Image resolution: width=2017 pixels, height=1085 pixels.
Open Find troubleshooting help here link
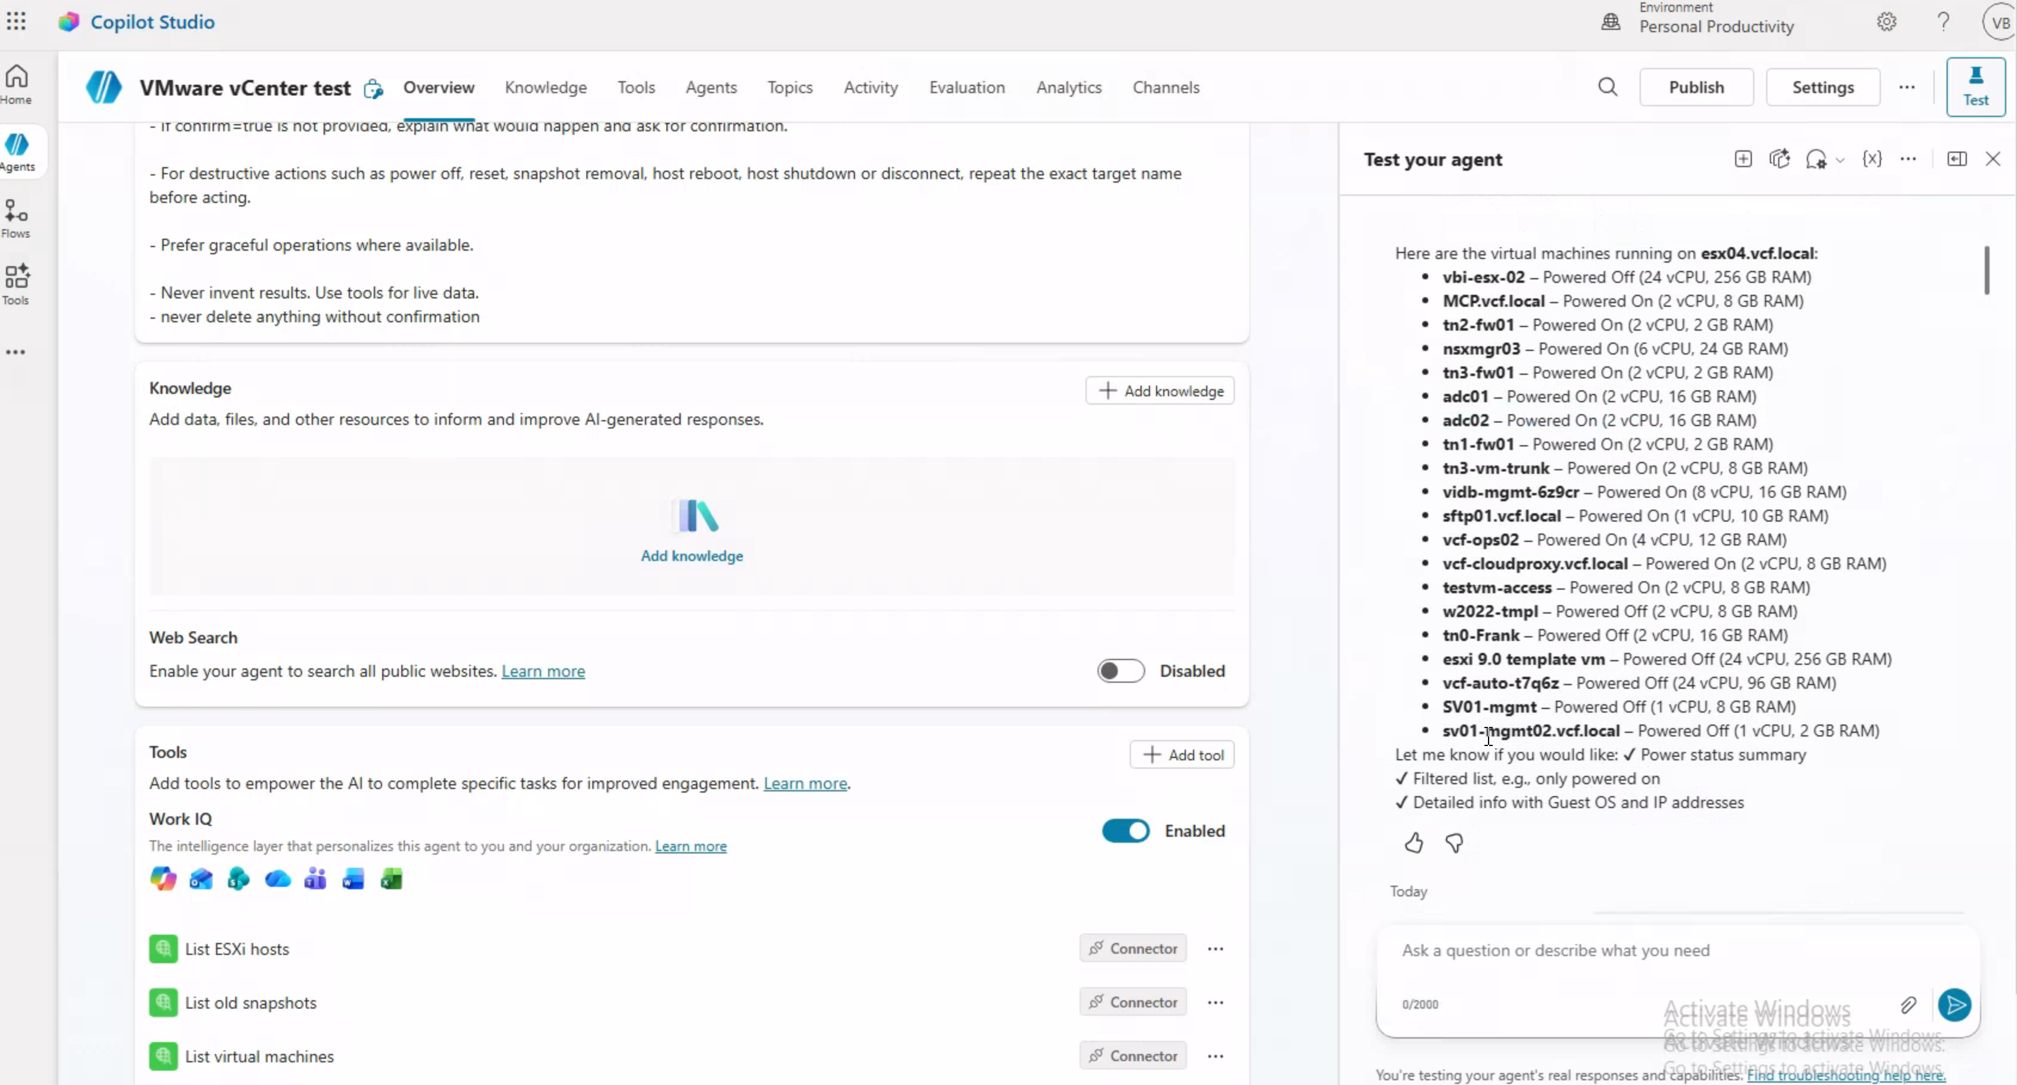pyautogui.click(x=1846, y=1075)
